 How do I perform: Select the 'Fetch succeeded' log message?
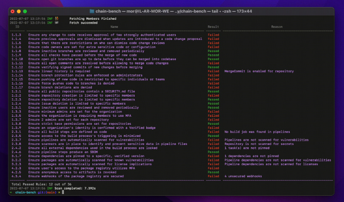[83, 23]
